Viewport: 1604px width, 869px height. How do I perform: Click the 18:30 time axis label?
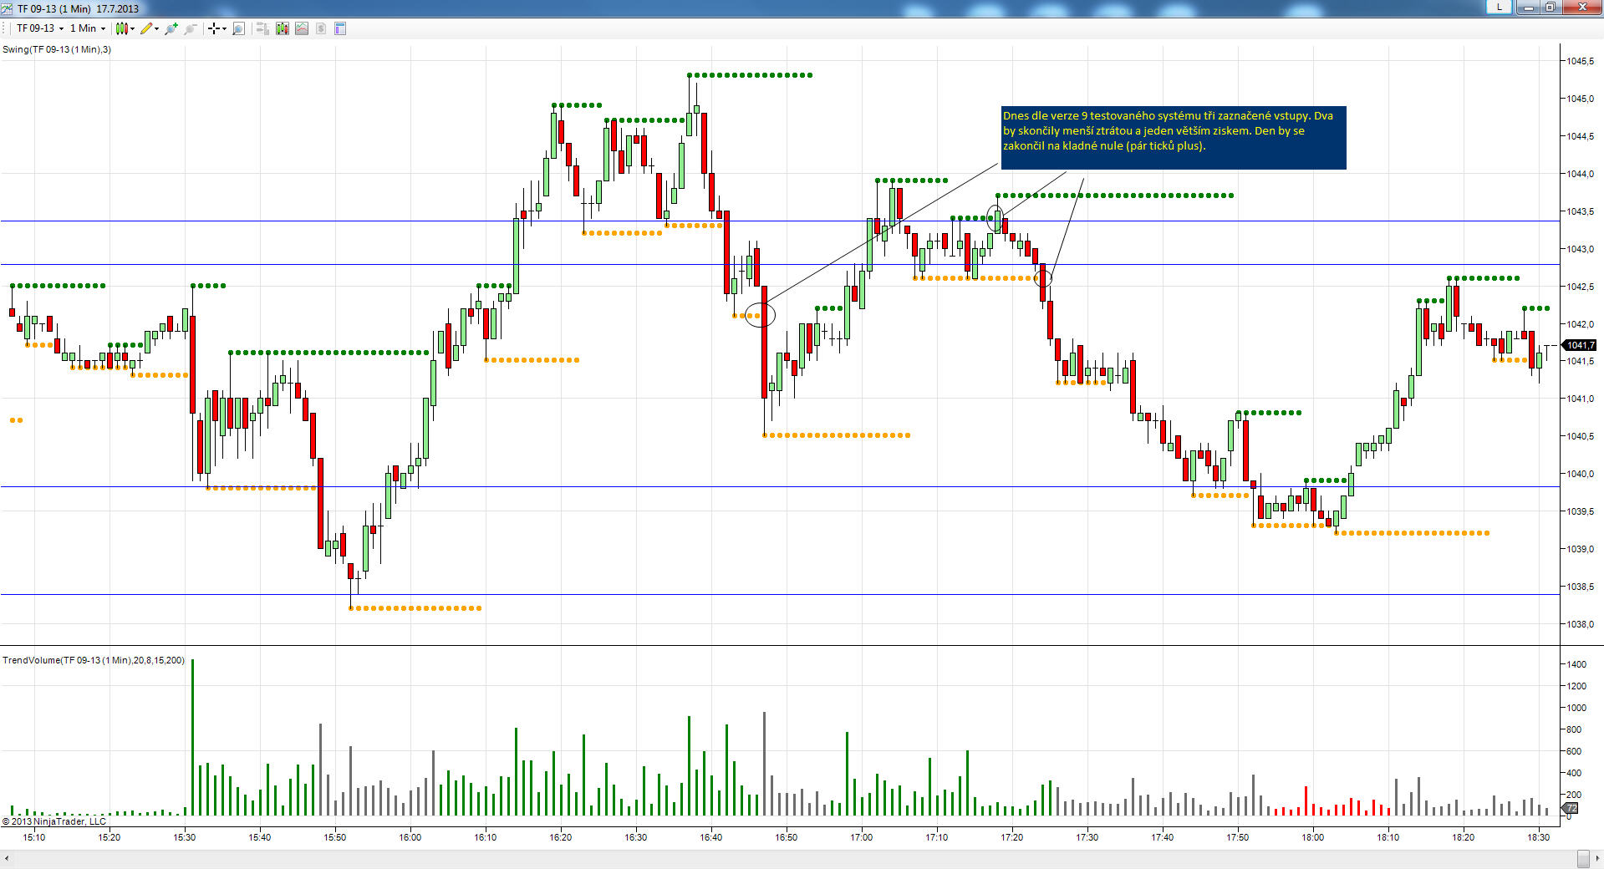[1538, 837]
